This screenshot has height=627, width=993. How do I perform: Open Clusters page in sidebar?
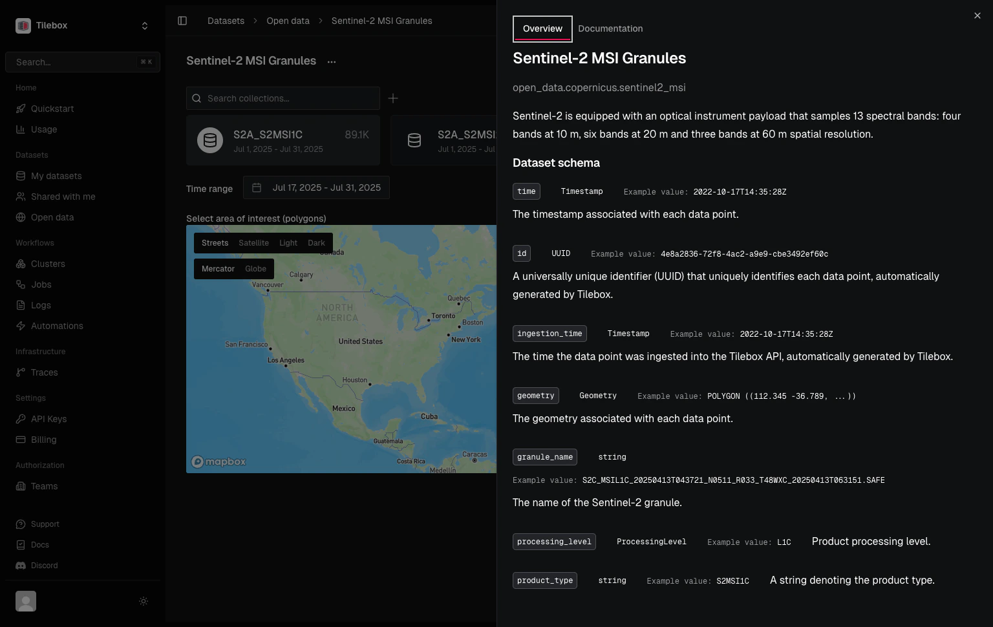(48, 264)
